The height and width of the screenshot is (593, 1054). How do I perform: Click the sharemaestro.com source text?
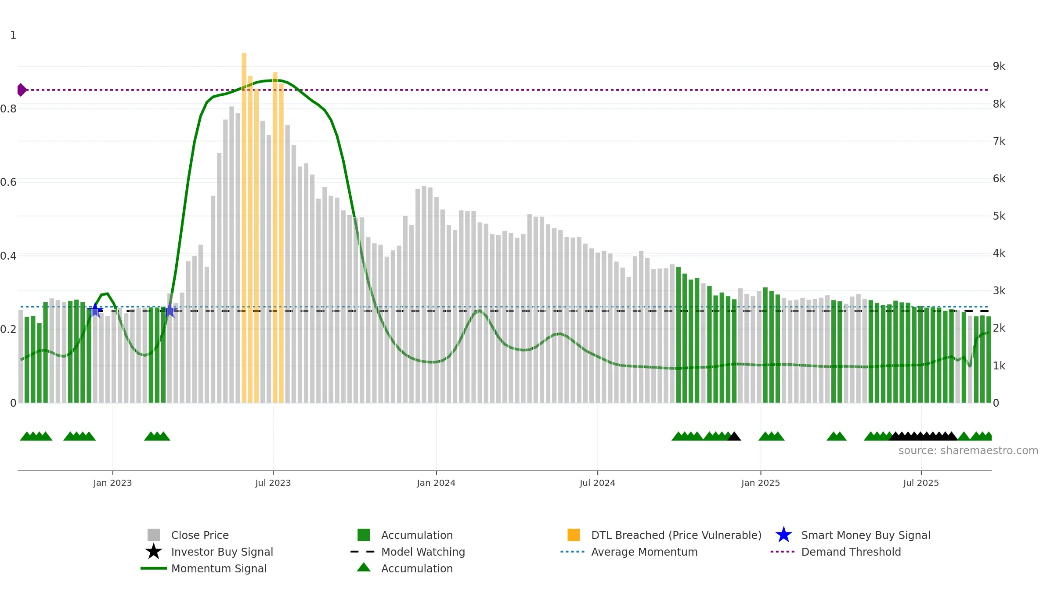click(968, 451)
